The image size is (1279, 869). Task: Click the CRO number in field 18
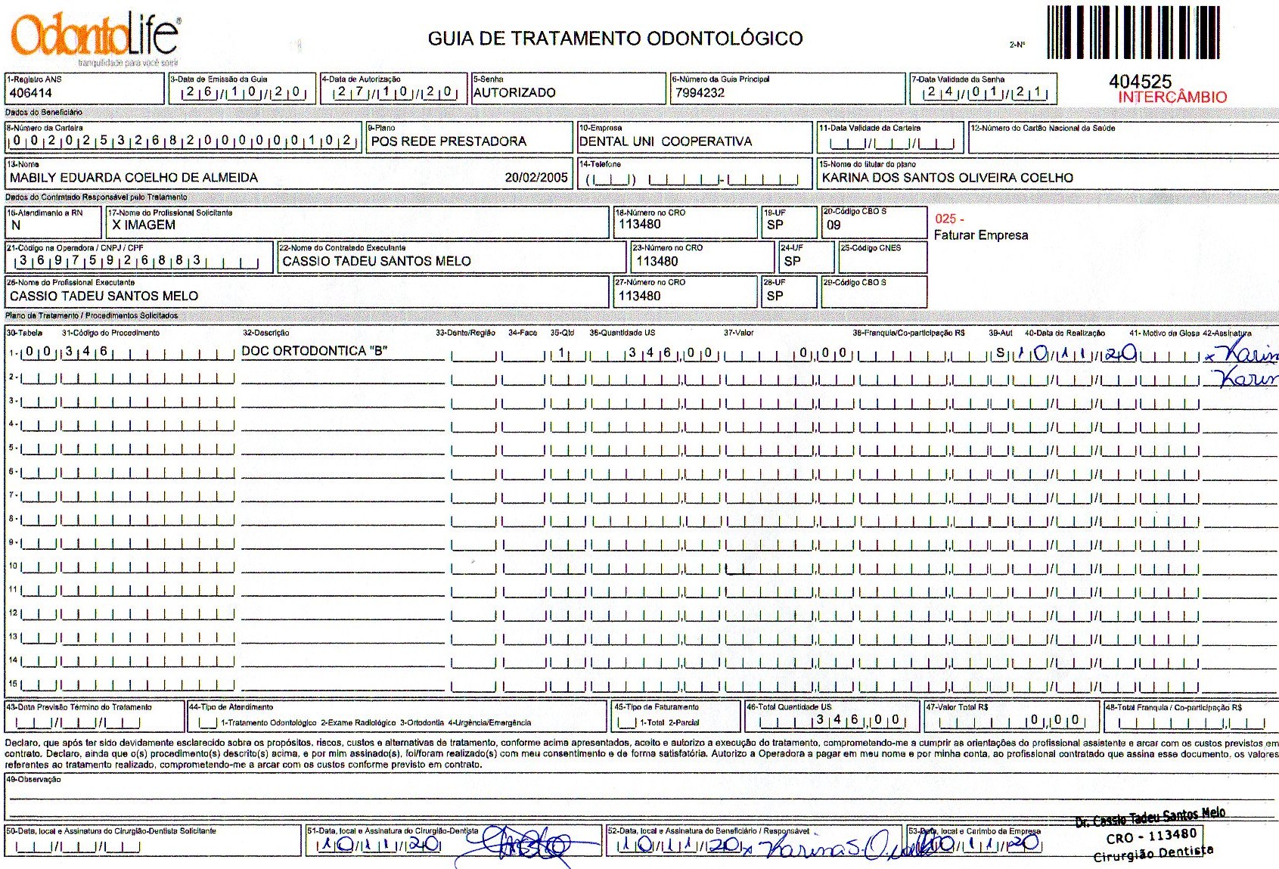coord(639,224)
